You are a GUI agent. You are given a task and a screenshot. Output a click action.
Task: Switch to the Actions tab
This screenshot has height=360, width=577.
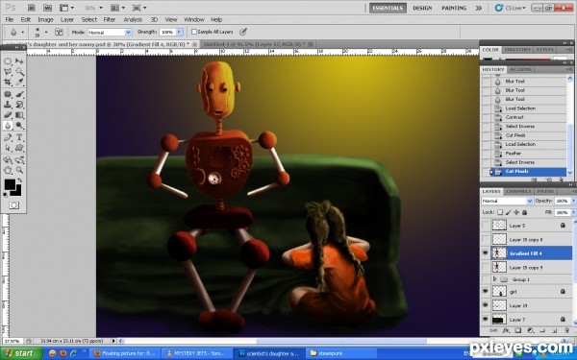pos(520,69)
